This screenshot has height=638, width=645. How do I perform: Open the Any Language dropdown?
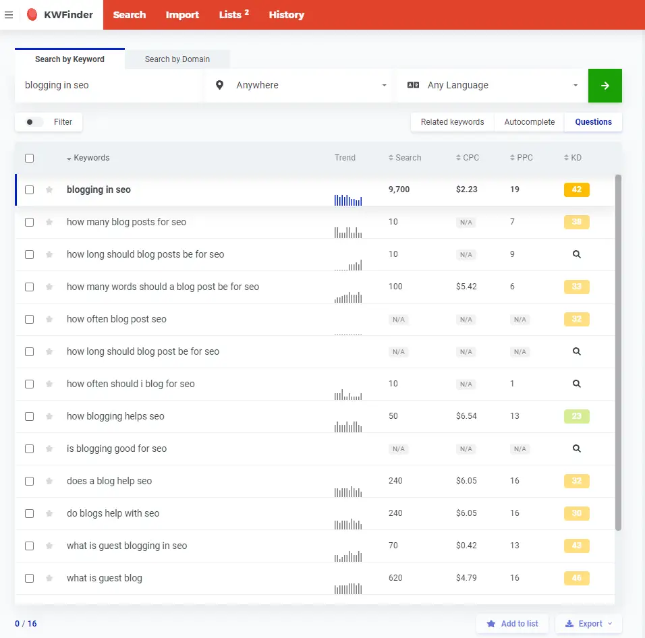[x=492, y=86]
